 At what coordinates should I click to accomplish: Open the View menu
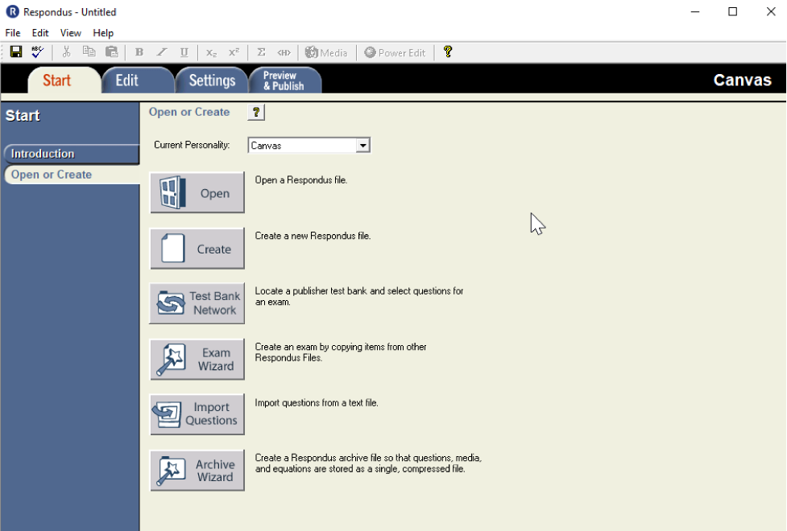click(71, 33)
